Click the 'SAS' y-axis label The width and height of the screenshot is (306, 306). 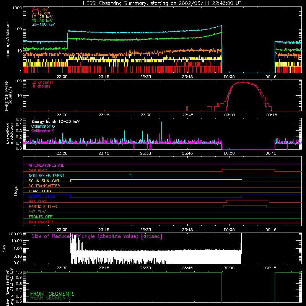coord(4,249)
